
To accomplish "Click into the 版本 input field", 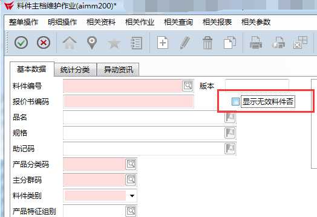I will 257,84.
